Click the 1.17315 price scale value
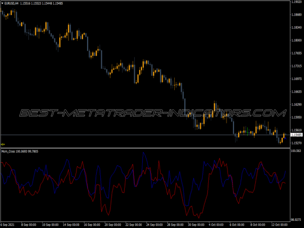Screen dimensions: 304x228 [x=296, y=66]
